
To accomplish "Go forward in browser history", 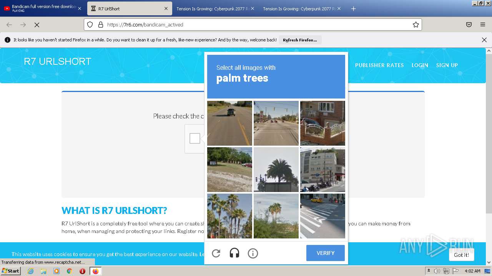I will [23, 25].
